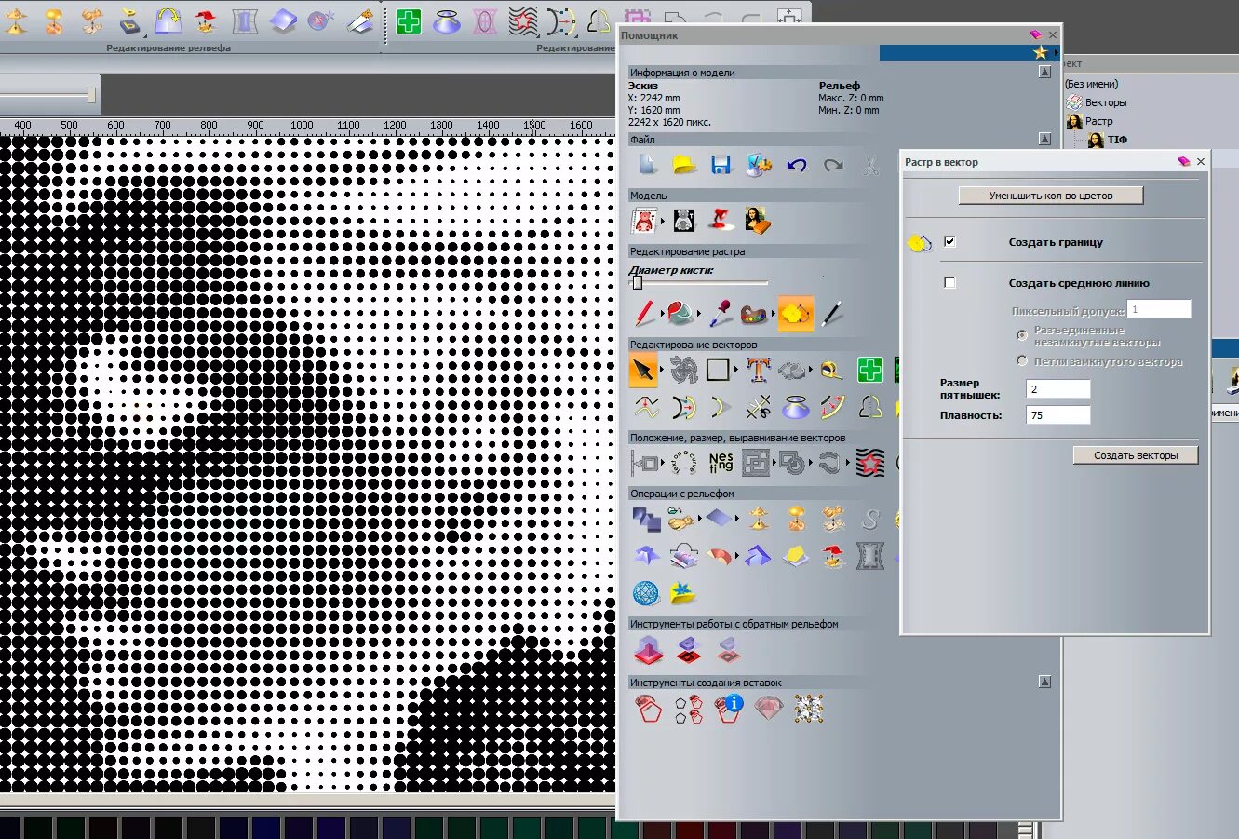The image size is (1239, 839).
Task: Select Векторы in the project tree
Action: [1106, 102]
